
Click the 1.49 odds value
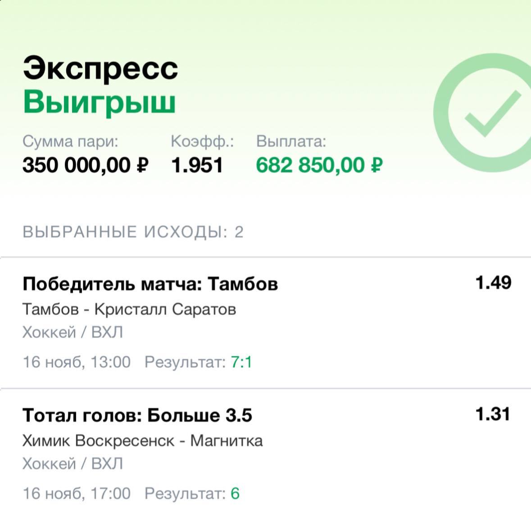pyautogui.click(x=493, y=283)
